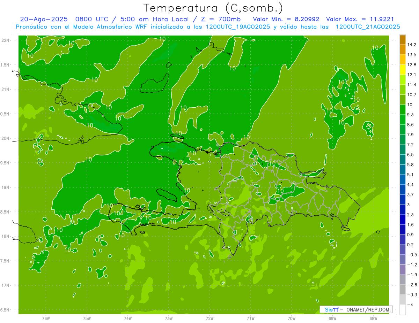Click the '70W' longitude axis label

(x=292, y=318)
